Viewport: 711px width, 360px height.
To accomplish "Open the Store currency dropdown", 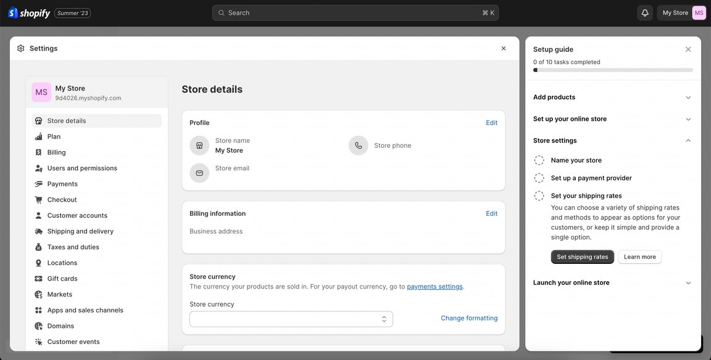I will pos(291,319).
